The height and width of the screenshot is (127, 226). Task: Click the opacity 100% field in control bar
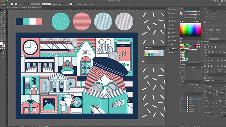coord(61,4)
